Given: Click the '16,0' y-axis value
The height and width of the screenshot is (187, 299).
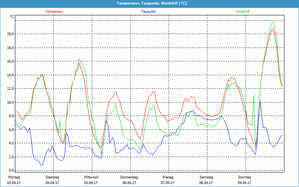Looking at the screenshot, I should pos(10,61).
